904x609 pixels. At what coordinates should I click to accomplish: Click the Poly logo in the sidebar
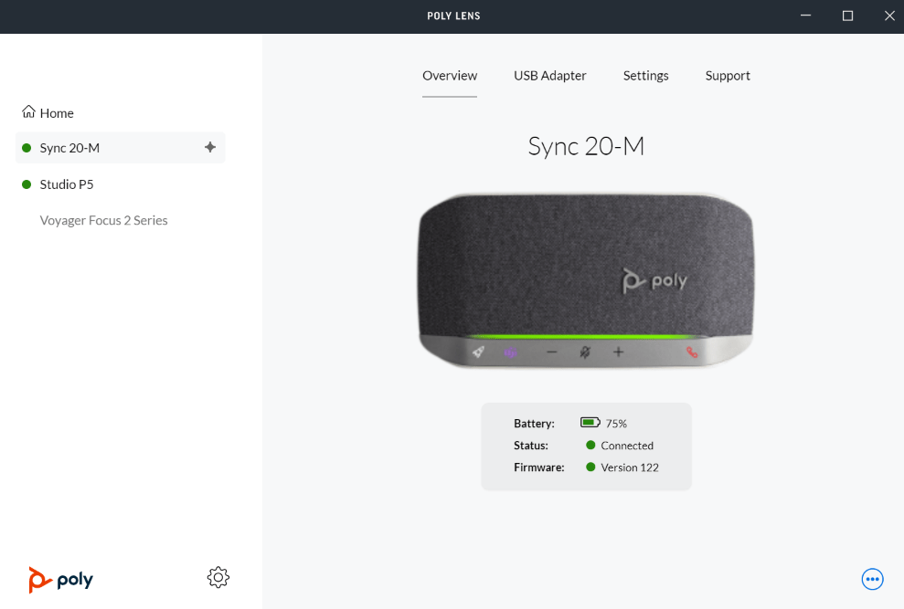click(60, 579)
